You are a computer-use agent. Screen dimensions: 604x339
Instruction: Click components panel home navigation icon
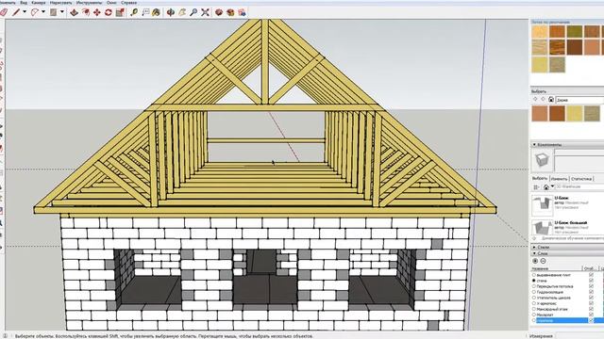tap(546, 187)
